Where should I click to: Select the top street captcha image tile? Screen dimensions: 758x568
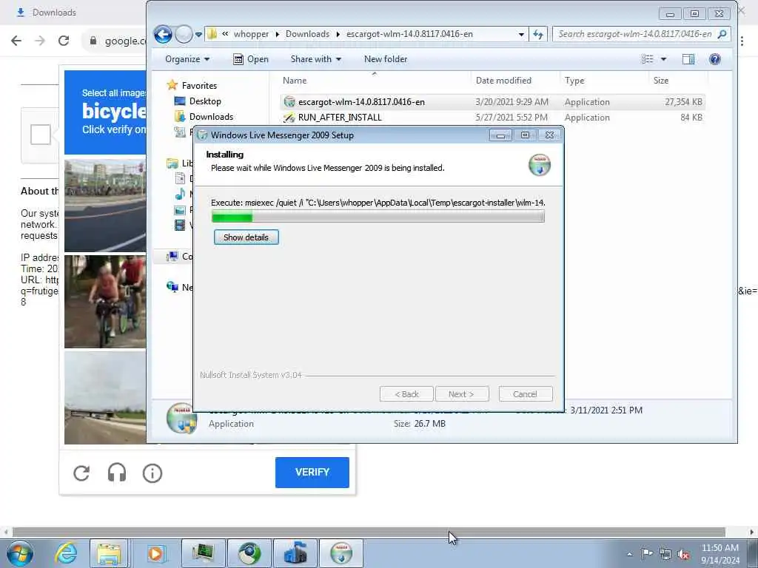click(x=105, y=206)
